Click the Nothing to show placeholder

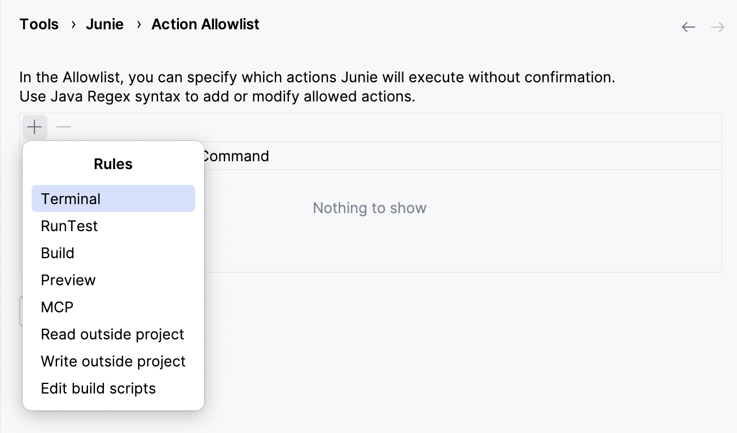coord(369,207)
